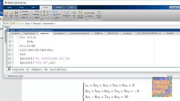Click the Run Section button
Viewport: 180px width, 101px height.
(x=90, y=13)
